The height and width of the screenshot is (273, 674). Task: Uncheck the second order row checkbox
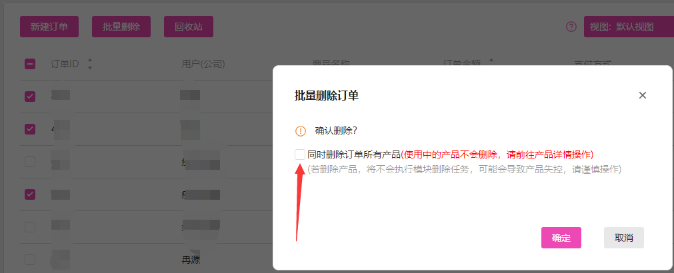point(30,129)
